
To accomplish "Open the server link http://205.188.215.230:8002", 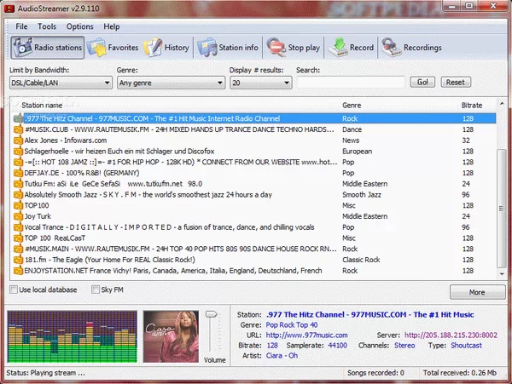I will tap(451, 335).
